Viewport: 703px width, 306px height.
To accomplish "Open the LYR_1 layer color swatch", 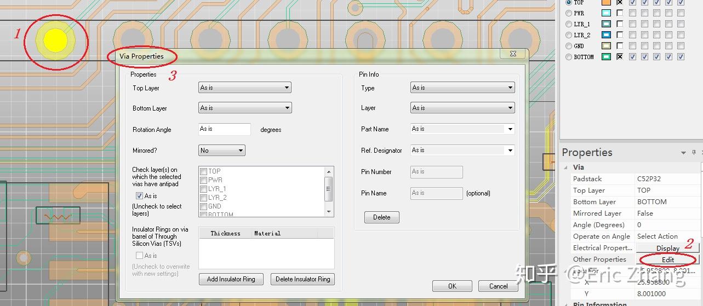I will pyautogui.click(x=606, y=24).
